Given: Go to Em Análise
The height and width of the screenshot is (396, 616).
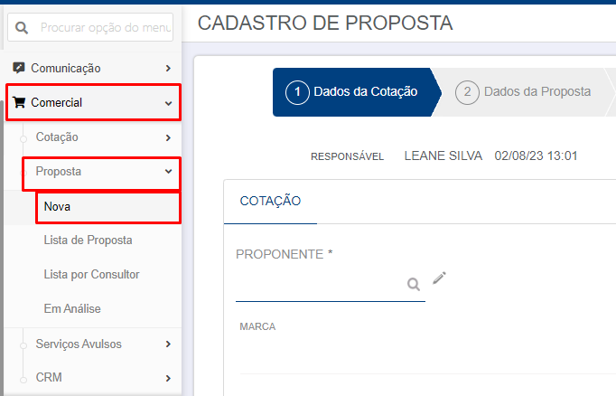Looking at the screenshot, I should [72, 308].
